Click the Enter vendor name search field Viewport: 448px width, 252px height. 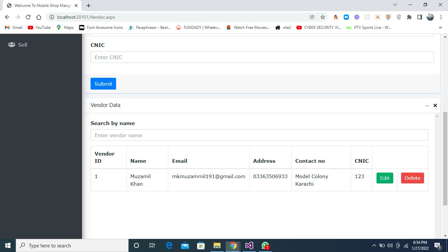pos(259,135)
